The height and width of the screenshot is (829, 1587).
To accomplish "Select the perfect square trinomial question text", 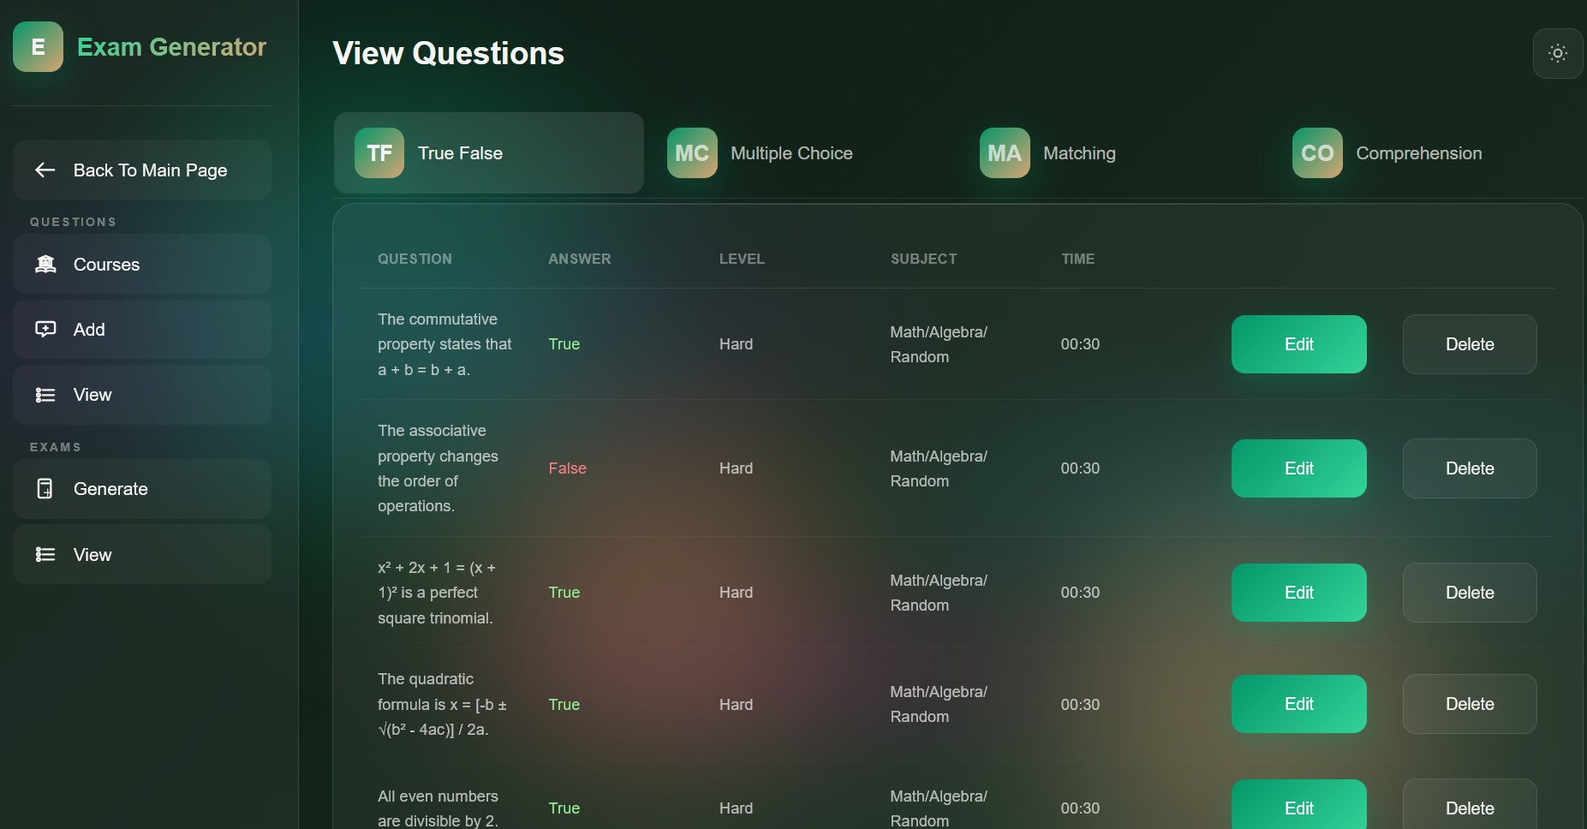I will (437, 593).
